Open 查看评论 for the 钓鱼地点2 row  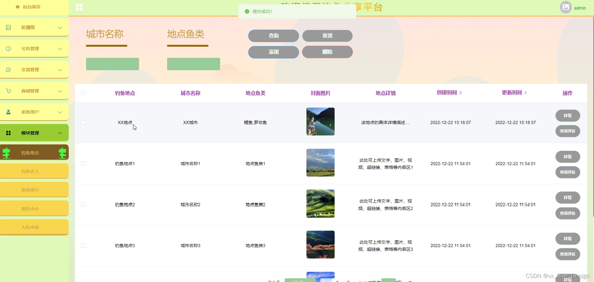click(x=568, y=213)
